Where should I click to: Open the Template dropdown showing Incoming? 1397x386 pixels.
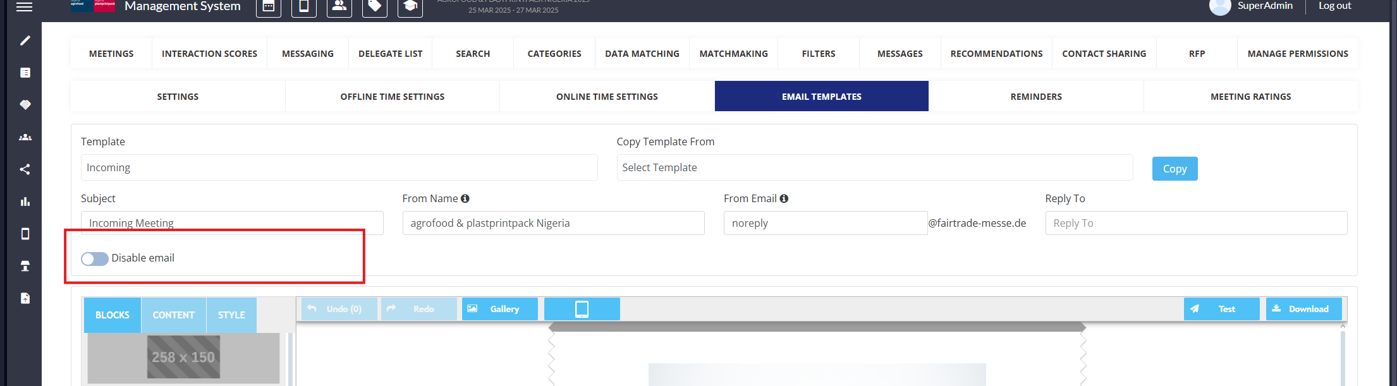pyautogui.click(x=339, y=167)
